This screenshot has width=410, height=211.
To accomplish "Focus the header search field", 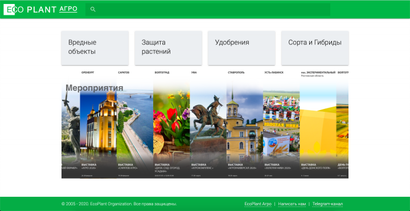I will click(208, 10).
